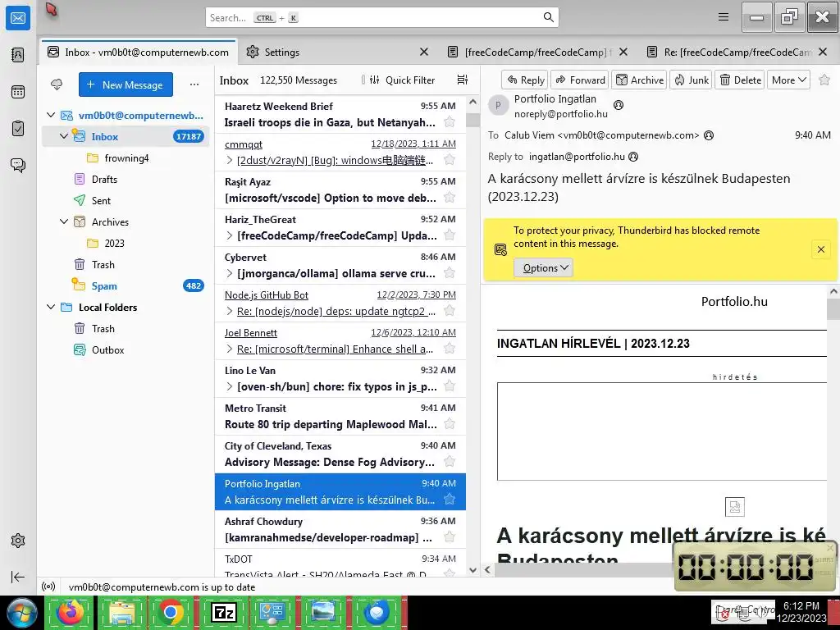
Task: Collapse the Local Folders tree
Action: (x=51, y=307)
